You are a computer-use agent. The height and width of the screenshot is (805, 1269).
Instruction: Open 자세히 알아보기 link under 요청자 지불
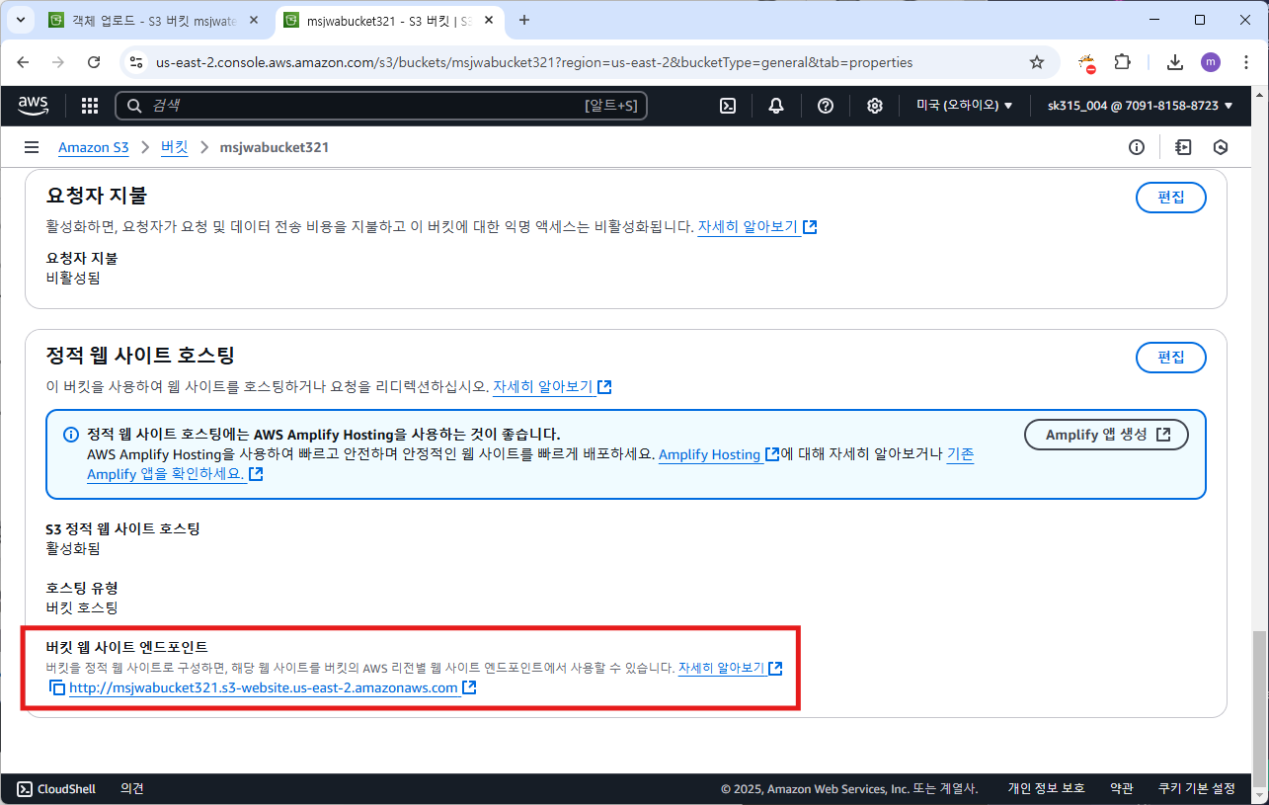756,226
